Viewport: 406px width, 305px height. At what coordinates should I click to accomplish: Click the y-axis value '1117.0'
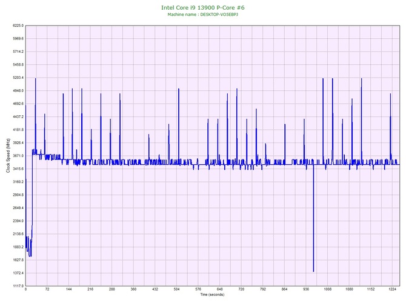pyautogui.click(x=18, y=286)
